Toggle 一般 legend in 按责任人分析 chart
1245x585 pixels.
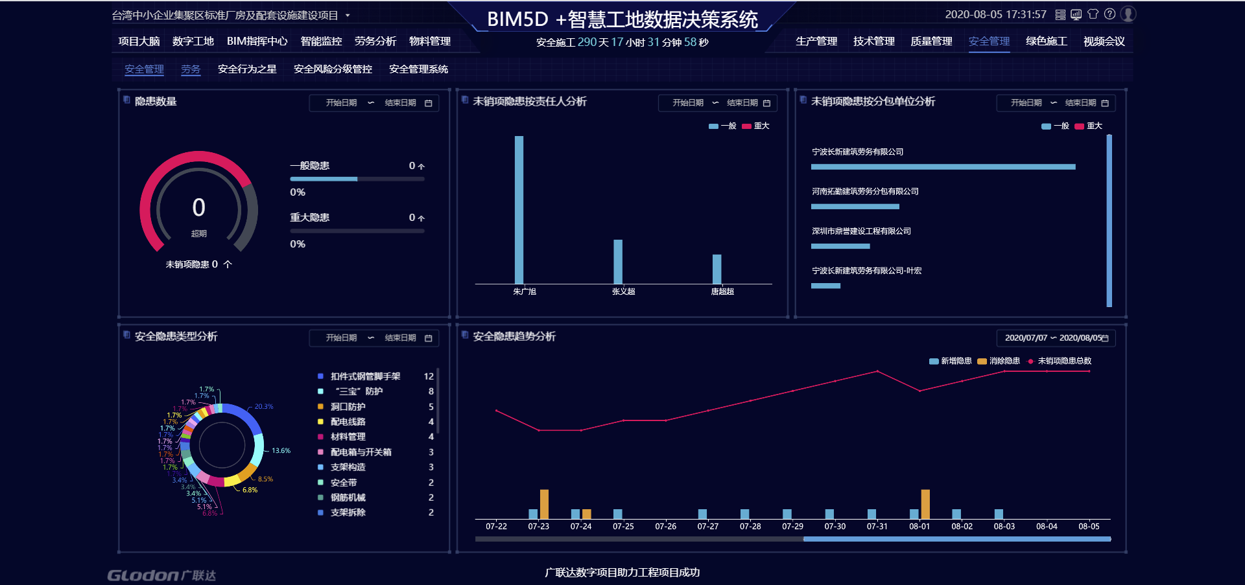[x=722, y=126]
